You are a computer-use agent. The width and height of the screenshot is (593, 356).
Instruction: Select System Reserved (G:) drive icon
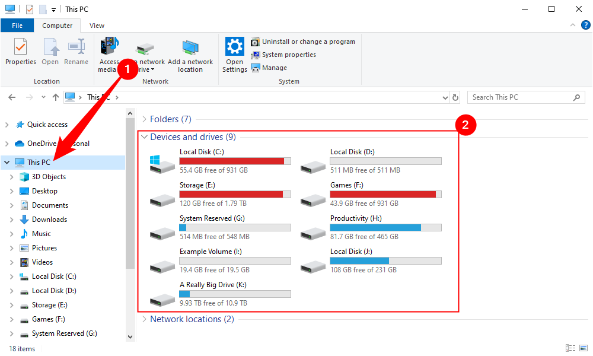coord(162,233)
